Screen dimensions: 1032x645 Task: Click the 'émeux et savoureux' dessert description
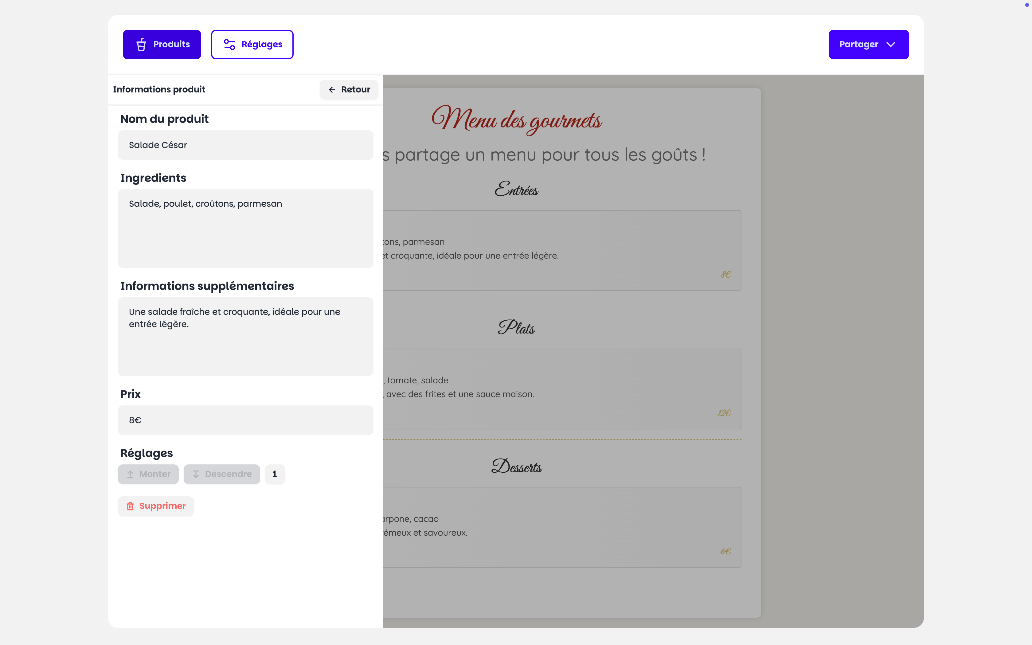coord(425,533)
